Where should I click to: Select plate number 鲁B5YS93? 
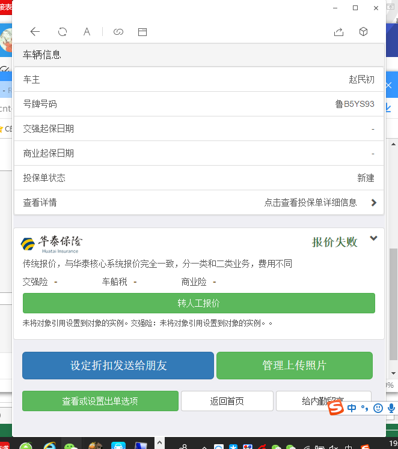tap(355, 104)
